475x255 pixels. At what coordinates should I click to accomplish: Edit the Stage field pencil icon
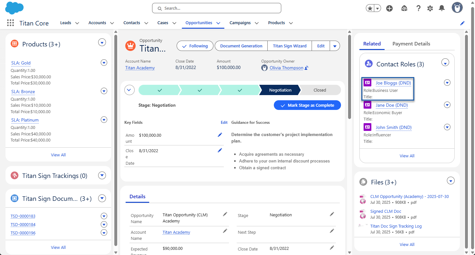coord(332,214)
